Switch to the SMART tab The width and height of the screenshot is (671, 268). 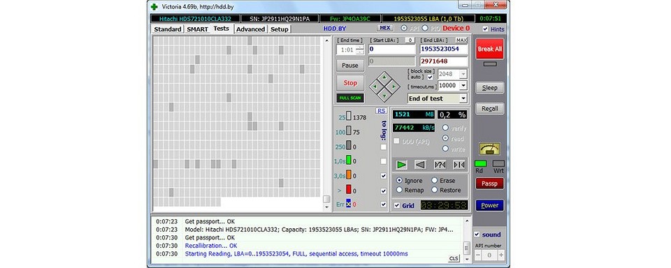point(197,29)
